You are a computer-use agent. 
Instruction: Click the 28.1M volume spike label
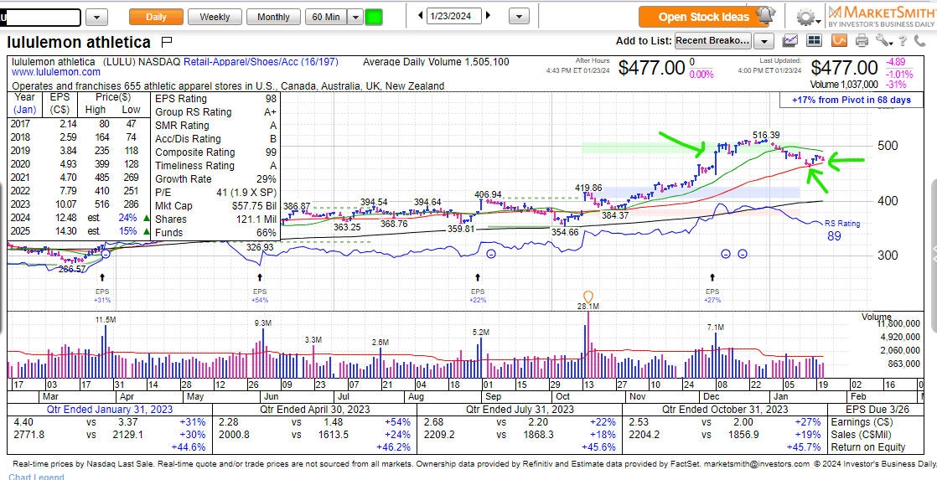pos(588,307)
